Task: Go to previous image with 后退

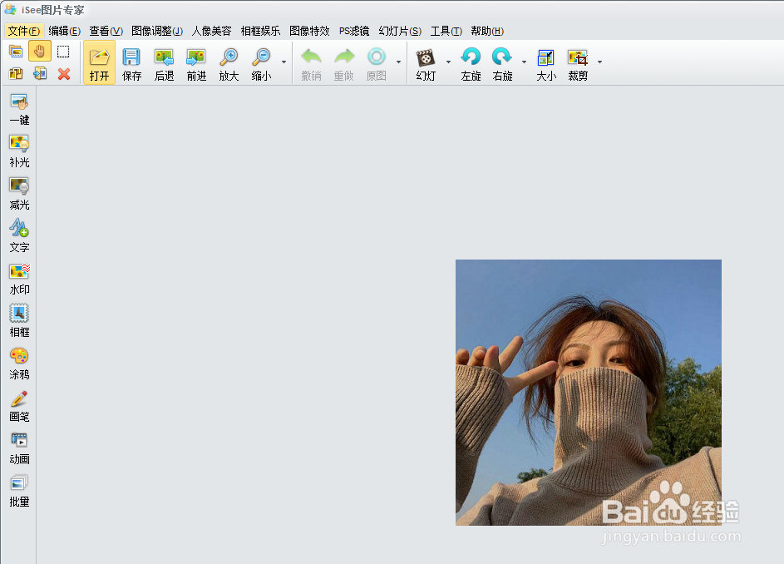Action: click(164, 63)
